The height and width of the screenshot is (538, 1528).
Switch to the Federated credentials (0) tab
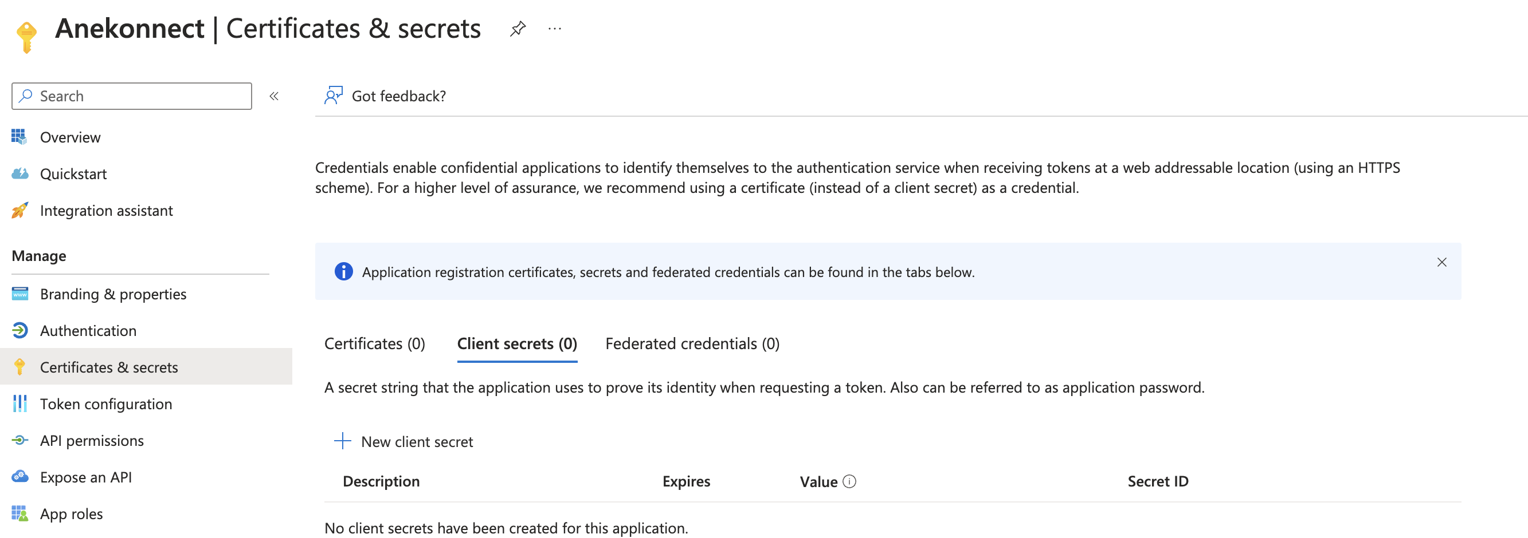tap(692, 343)
